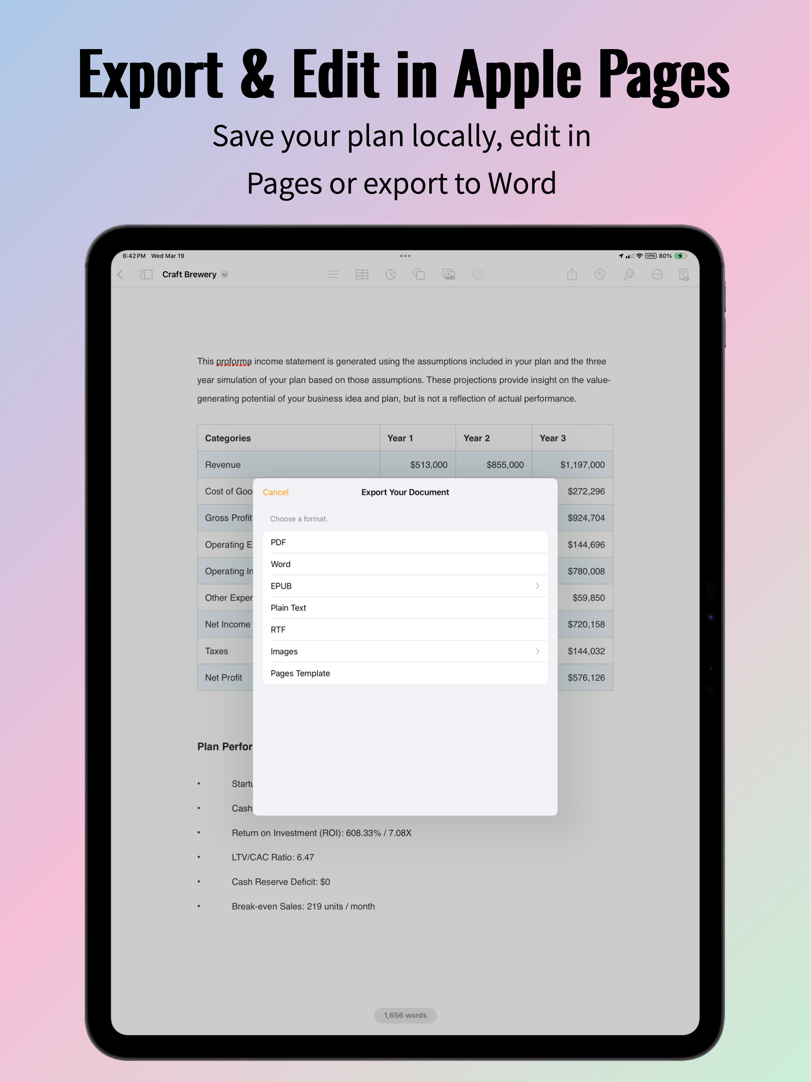
Task: Cancel the export dialog
Action: pos(275,492)
